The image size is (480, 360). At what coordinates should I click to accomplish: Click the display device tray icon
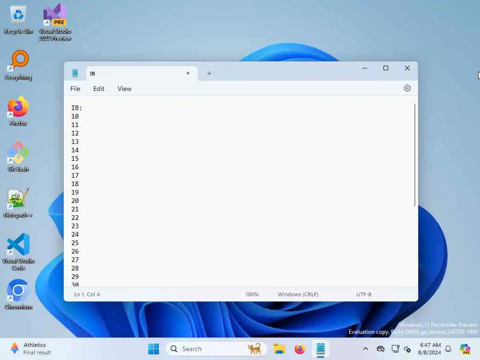pyautogui.click(x=395, y=349)
